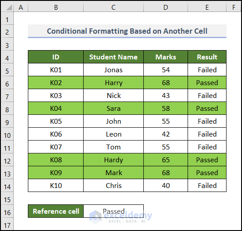Screen dimensions: 242x231
Task: Click the title 'Conditional Formatting Based on Another Cell'
Action: (x=127, y=31)
